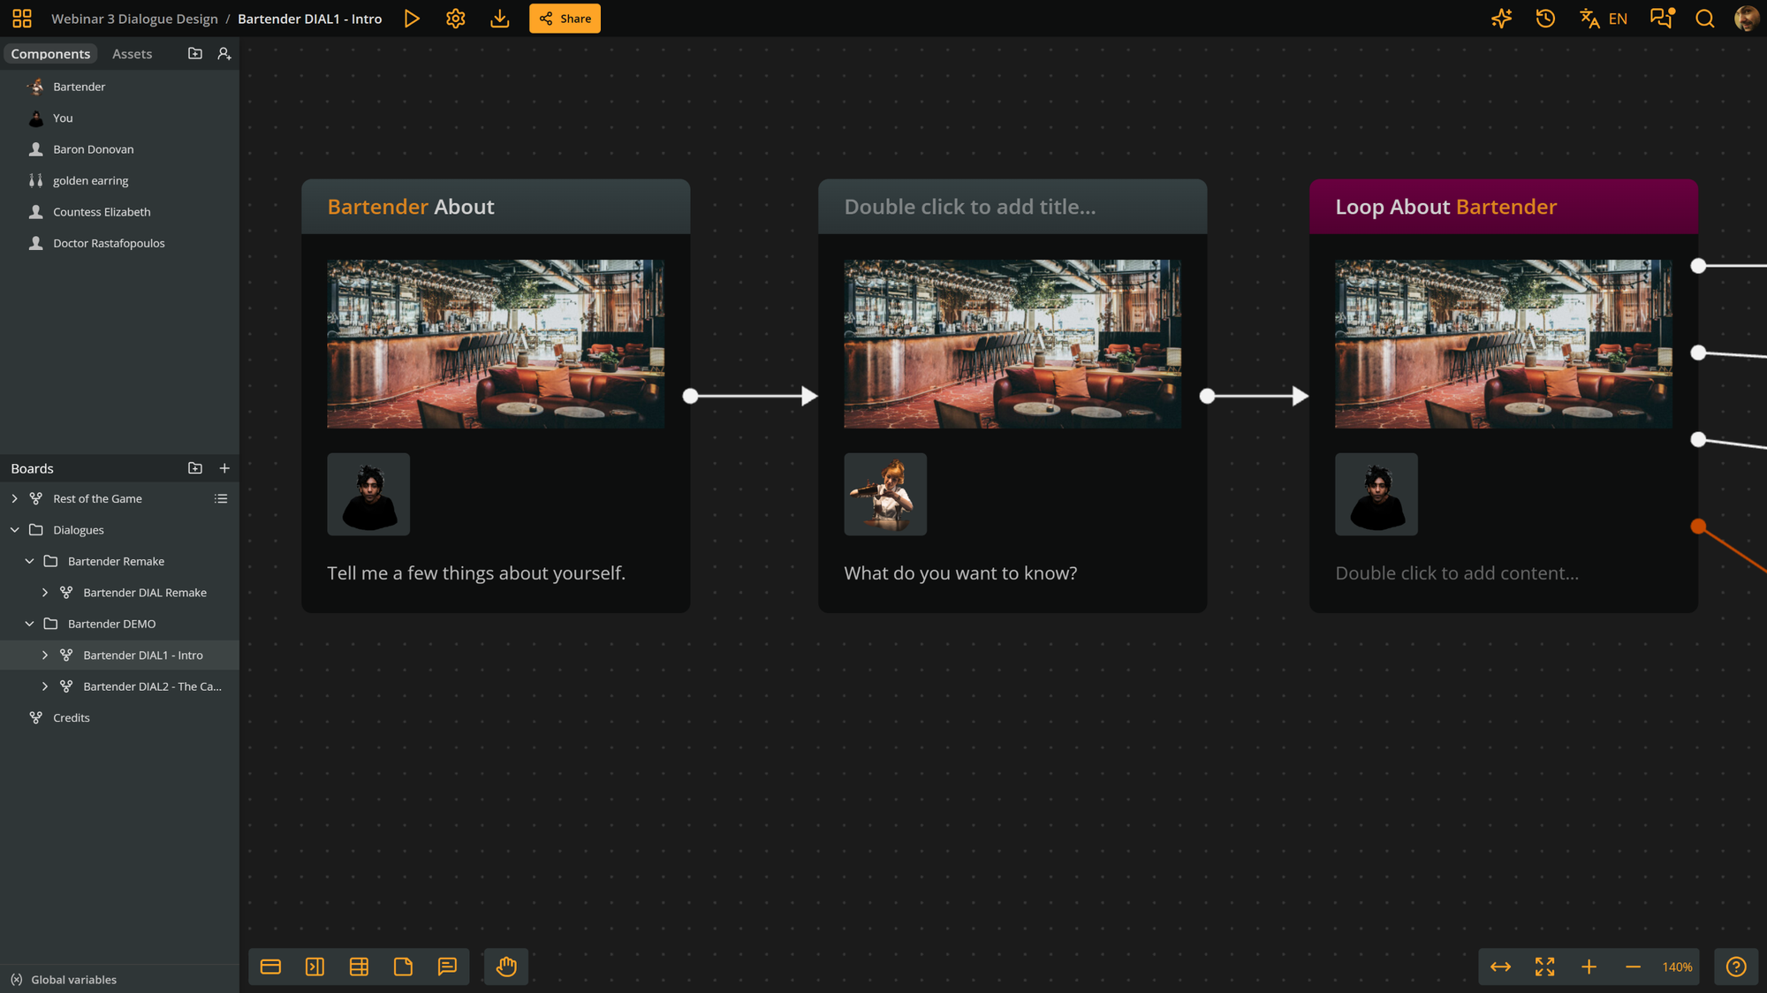Switch to the Assets tab

(x=132, y=54)
